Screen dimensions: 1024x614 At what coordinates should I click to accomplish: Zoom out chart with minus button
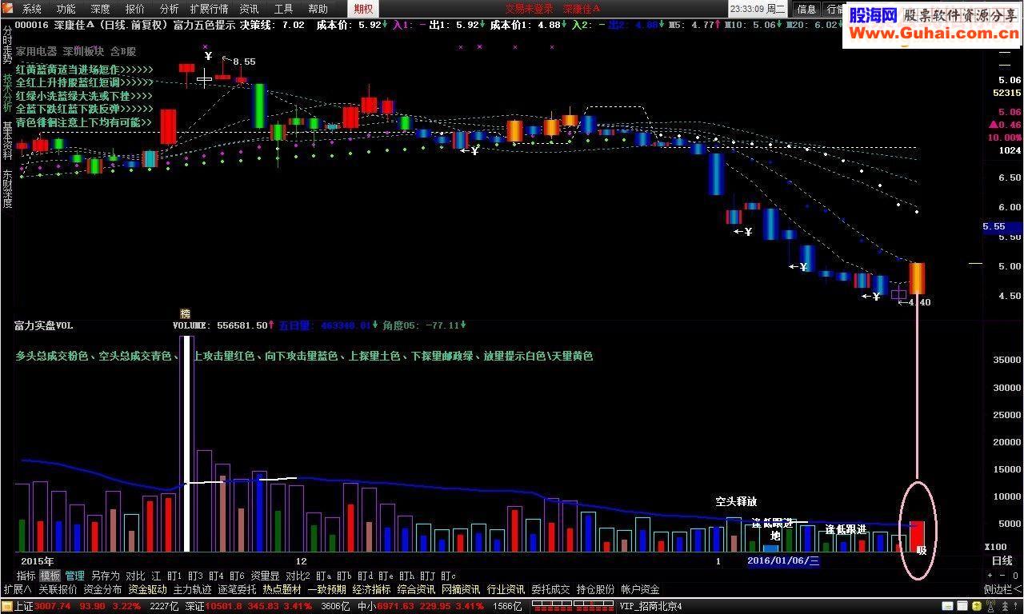1002,576
